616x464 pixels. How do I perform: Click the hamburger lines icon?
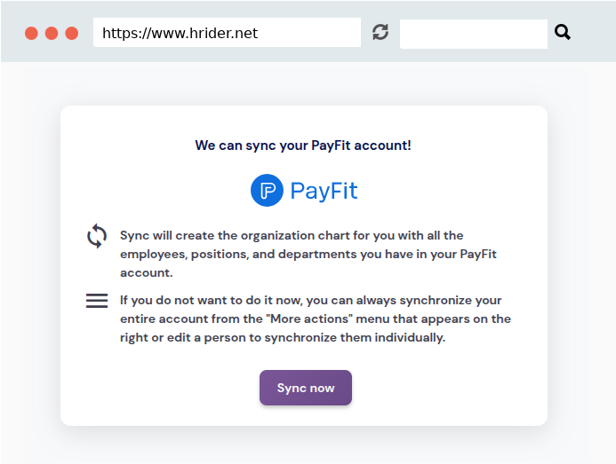coord(97,301)
